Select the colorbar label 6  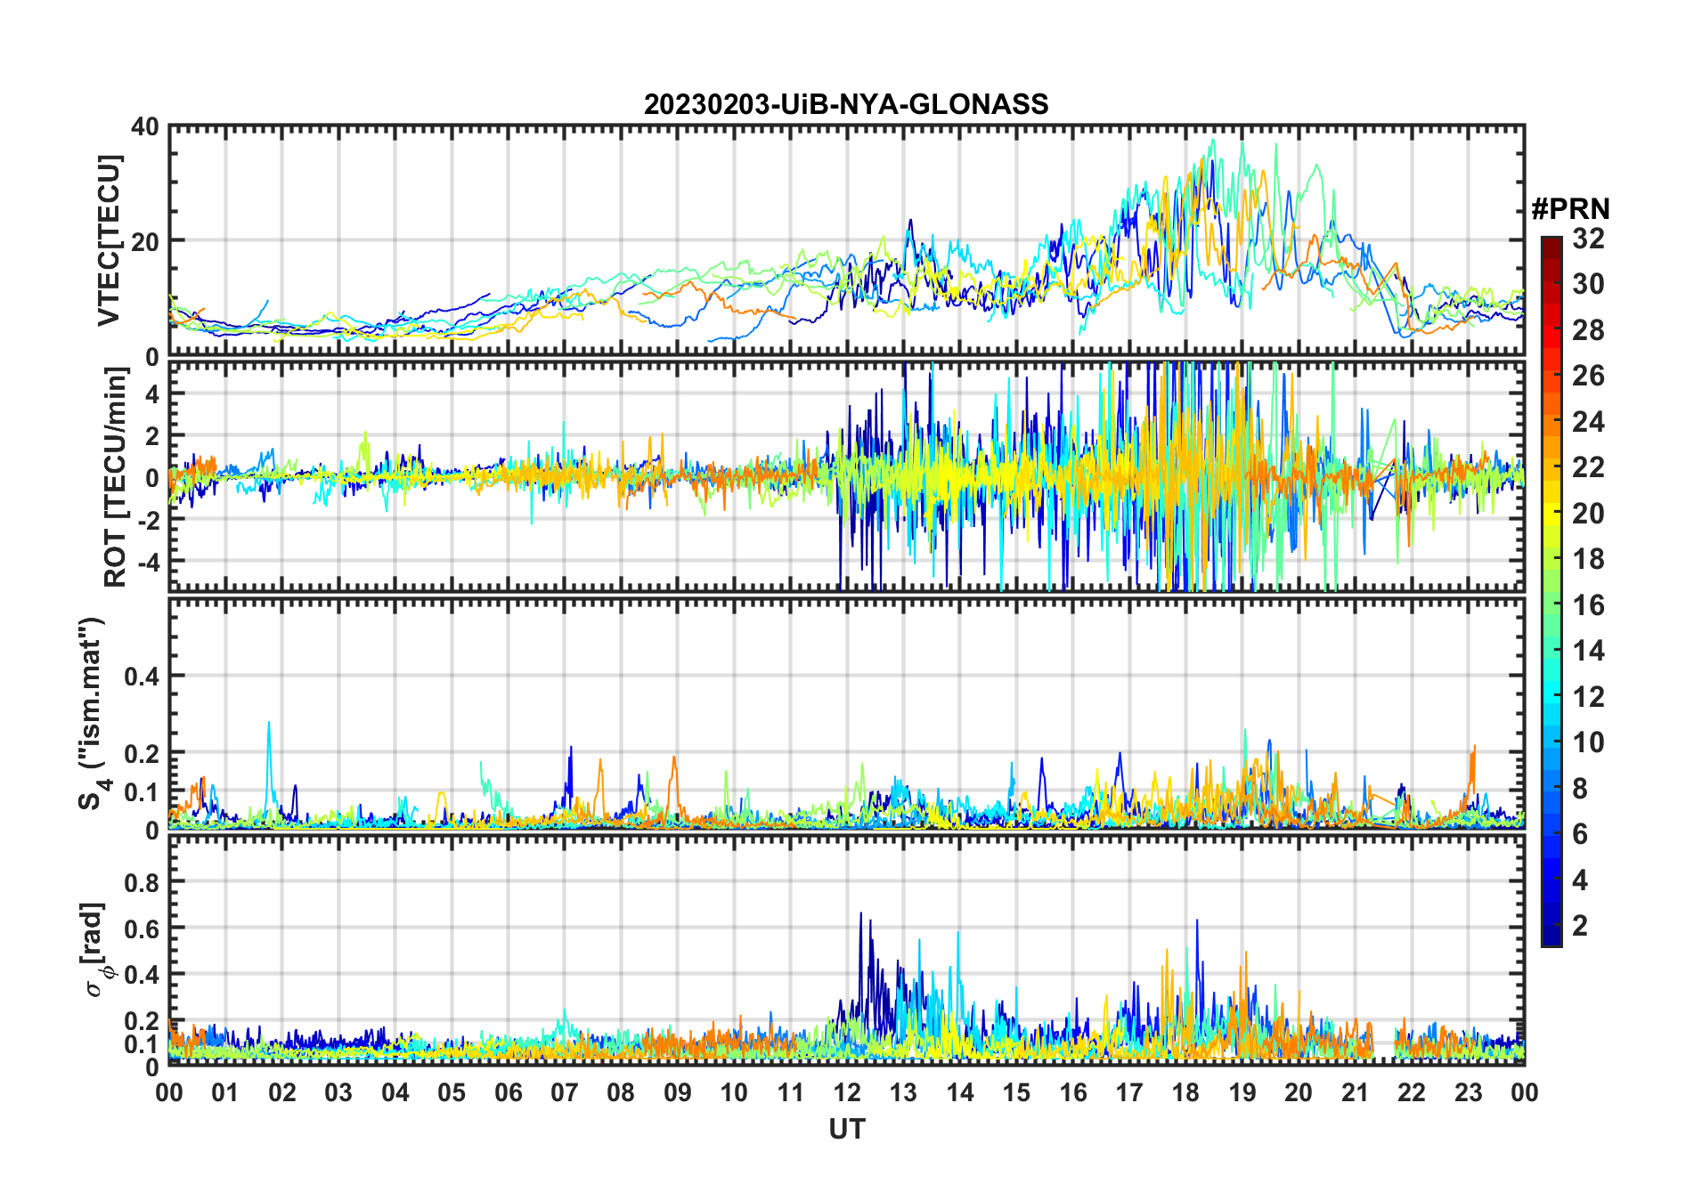click(1580, 834)
